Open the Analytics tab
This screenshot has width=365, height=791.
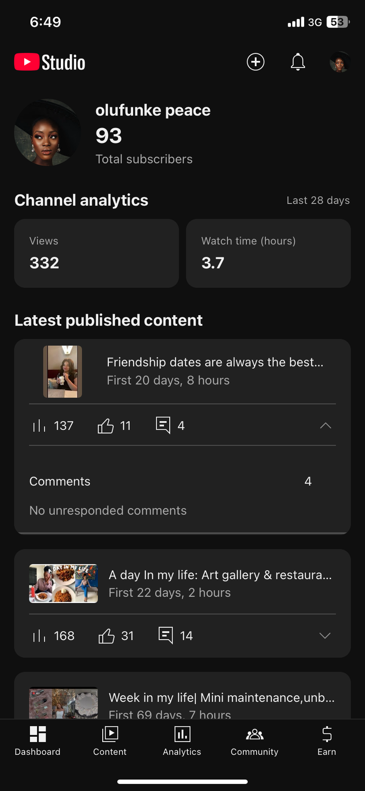(182, 741)
